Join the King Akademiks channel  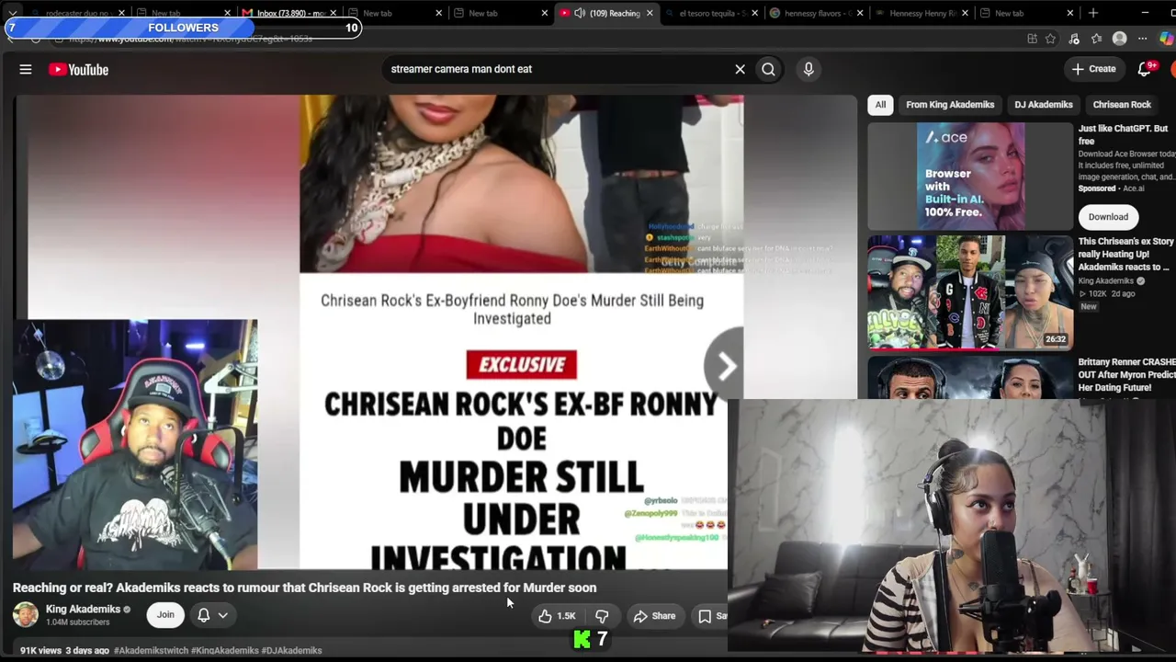pyautogui.click(x=165, y=615)
